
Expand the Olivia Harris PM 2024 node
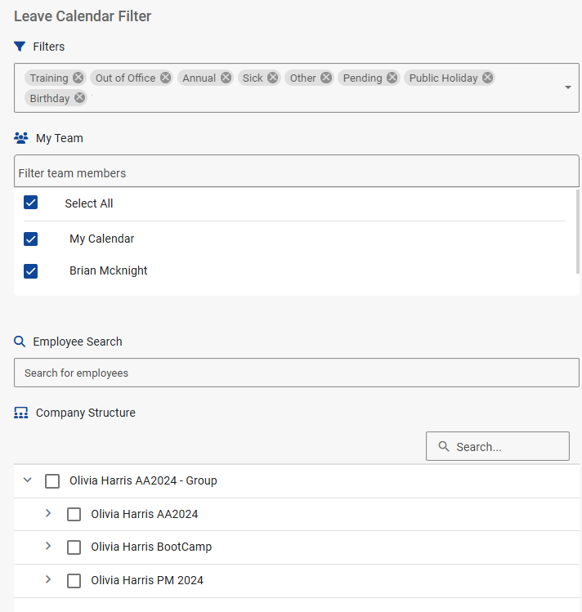[48, 580]
